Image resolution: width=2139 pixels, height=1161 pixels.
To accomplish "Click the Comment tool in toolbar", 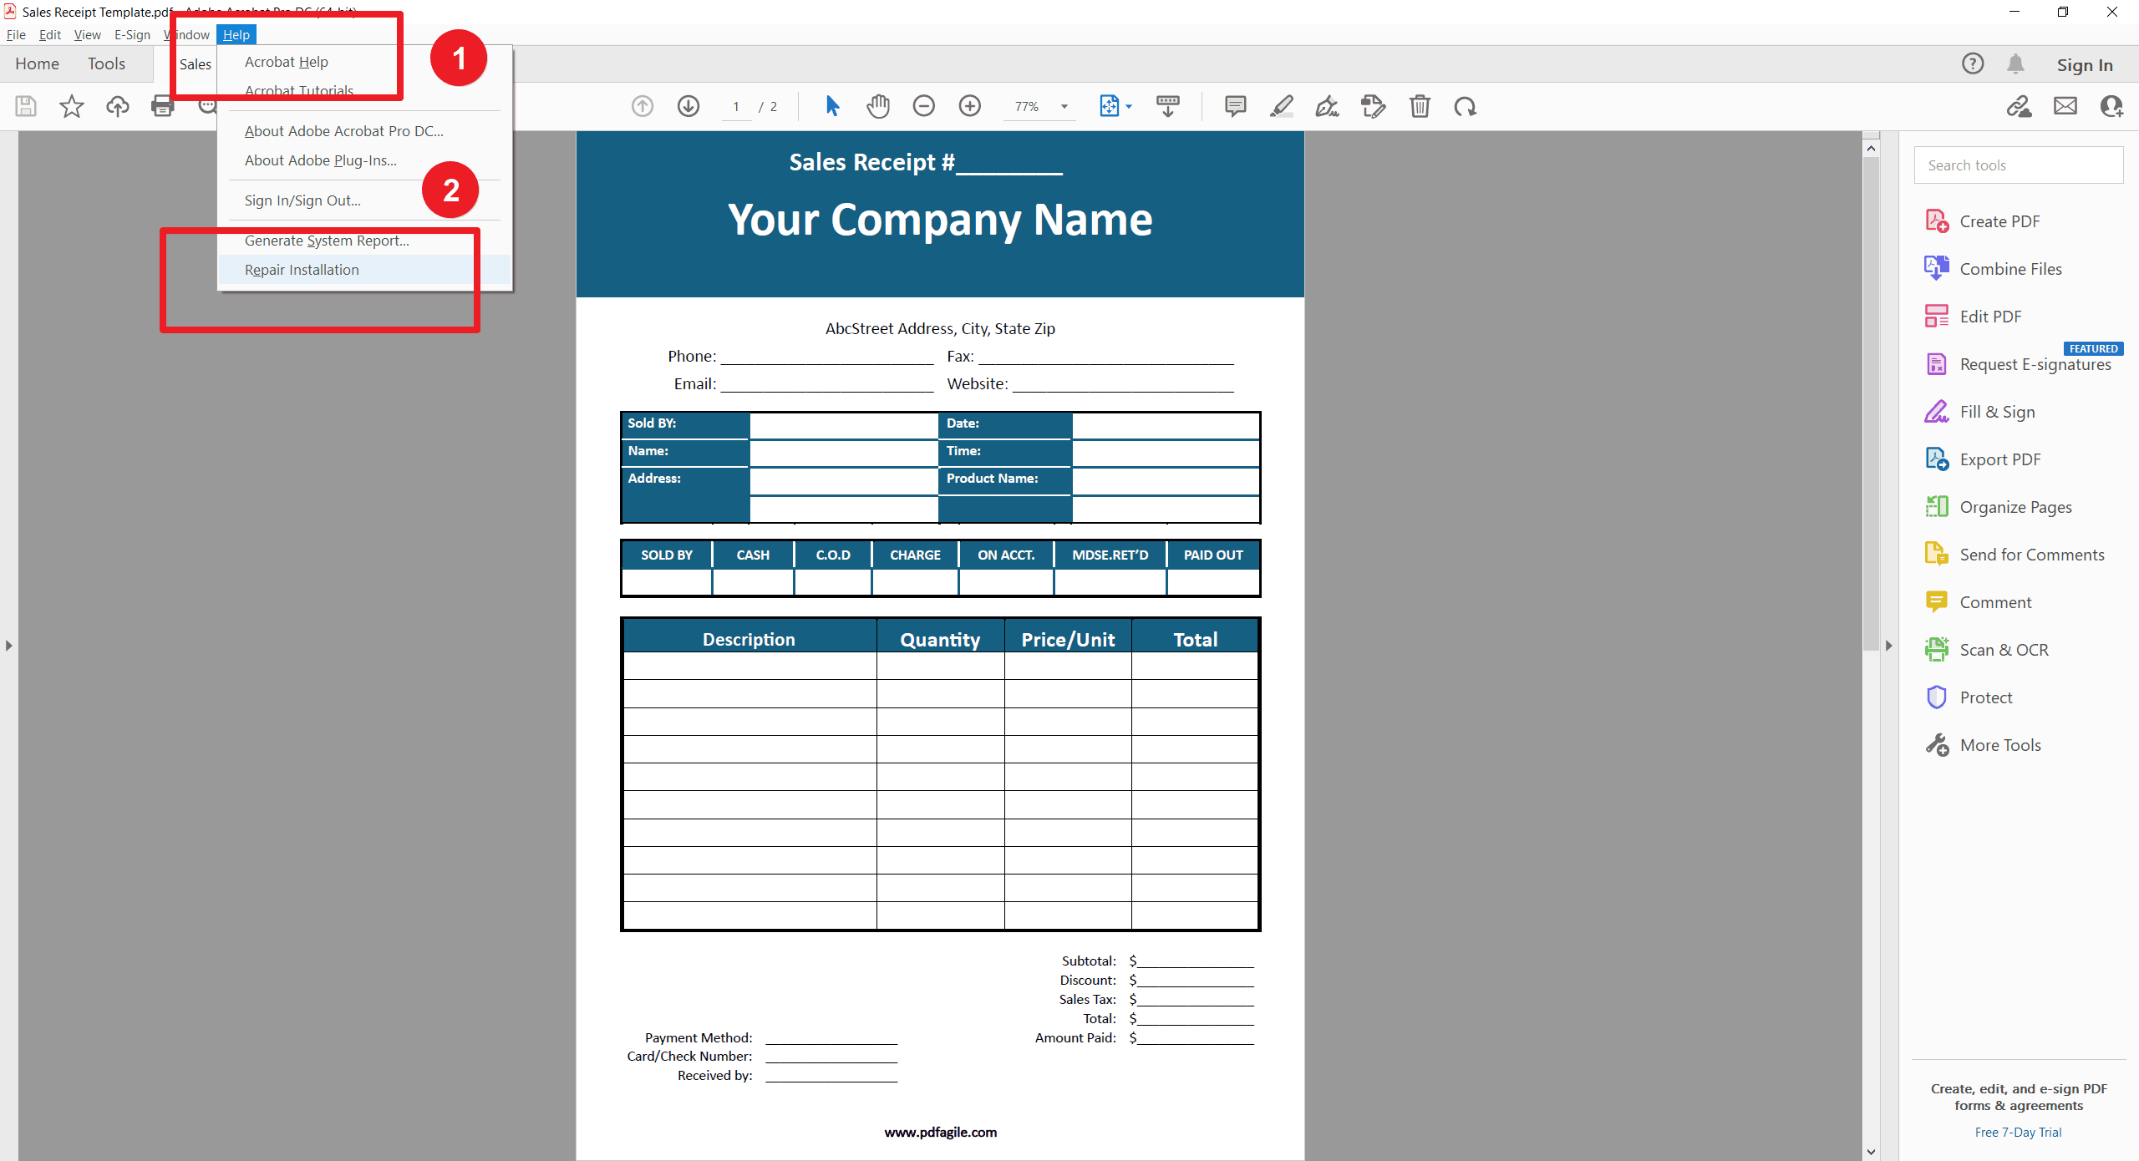I will pyautogui.click(x=1234, y=107).
